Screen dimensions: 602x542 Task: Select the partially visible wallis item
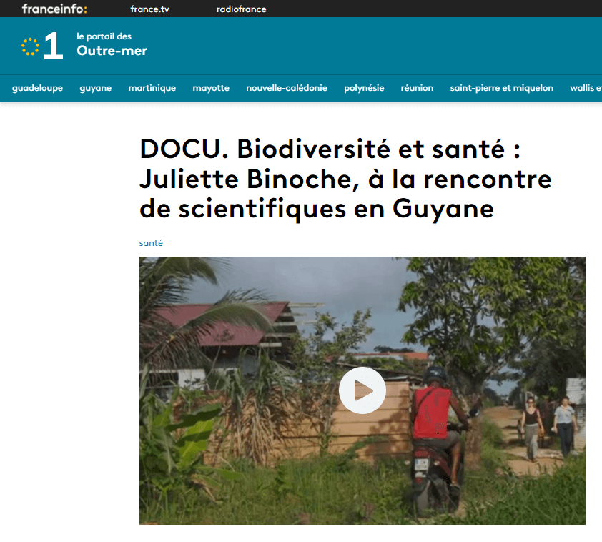click(586, 88)
